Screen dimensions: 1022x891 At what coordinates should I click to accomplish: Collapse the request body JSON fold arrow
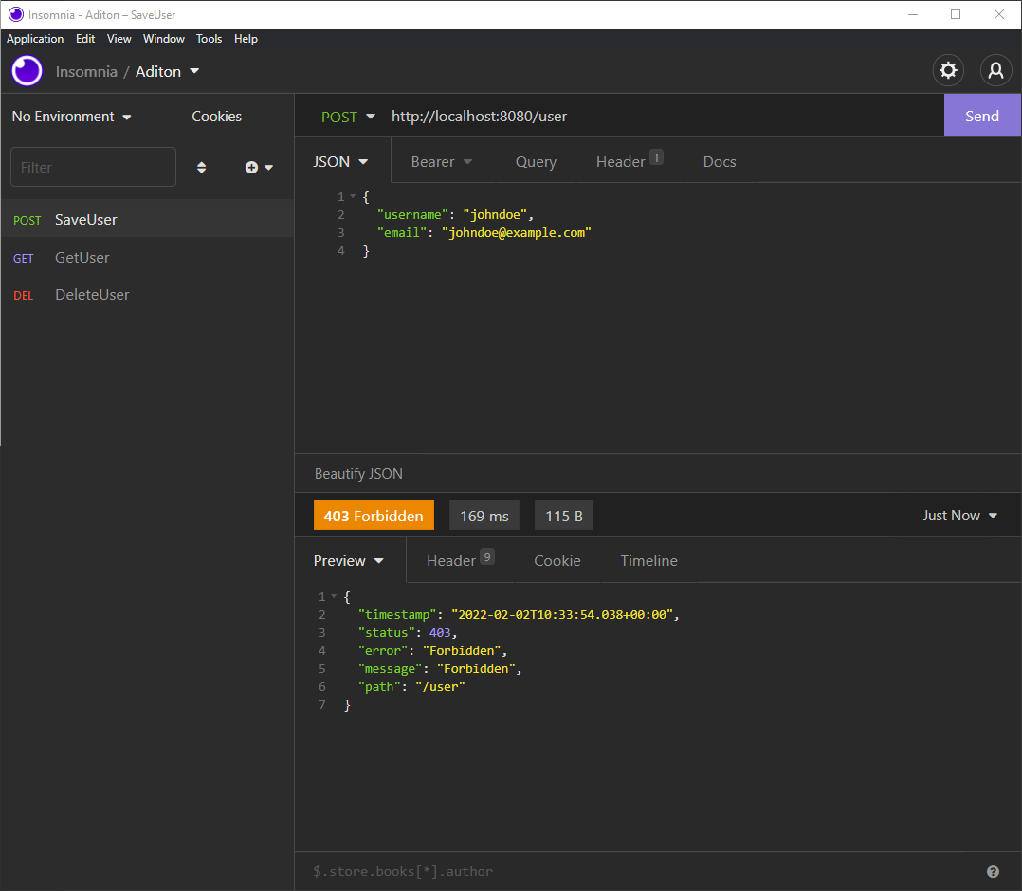[x=353, y=196]
